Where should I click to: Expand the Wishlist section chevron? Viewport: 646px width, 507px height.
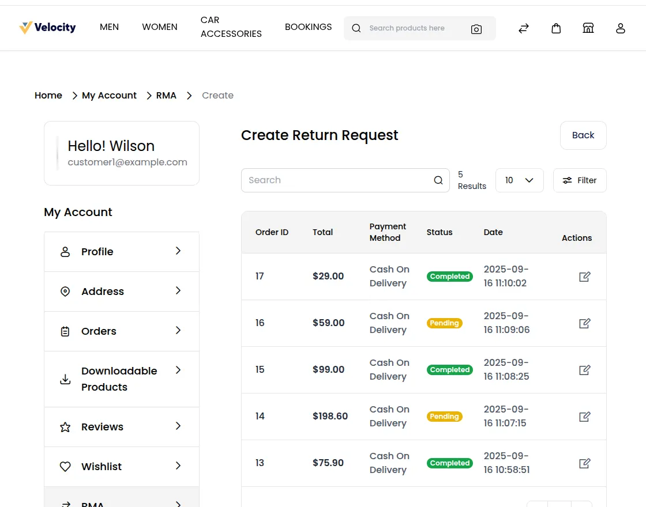[179, 466]
